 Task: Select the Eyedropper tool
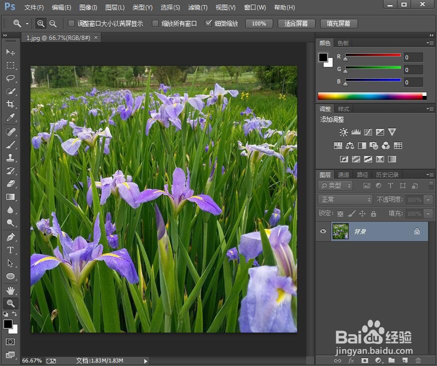pos(10,117)
